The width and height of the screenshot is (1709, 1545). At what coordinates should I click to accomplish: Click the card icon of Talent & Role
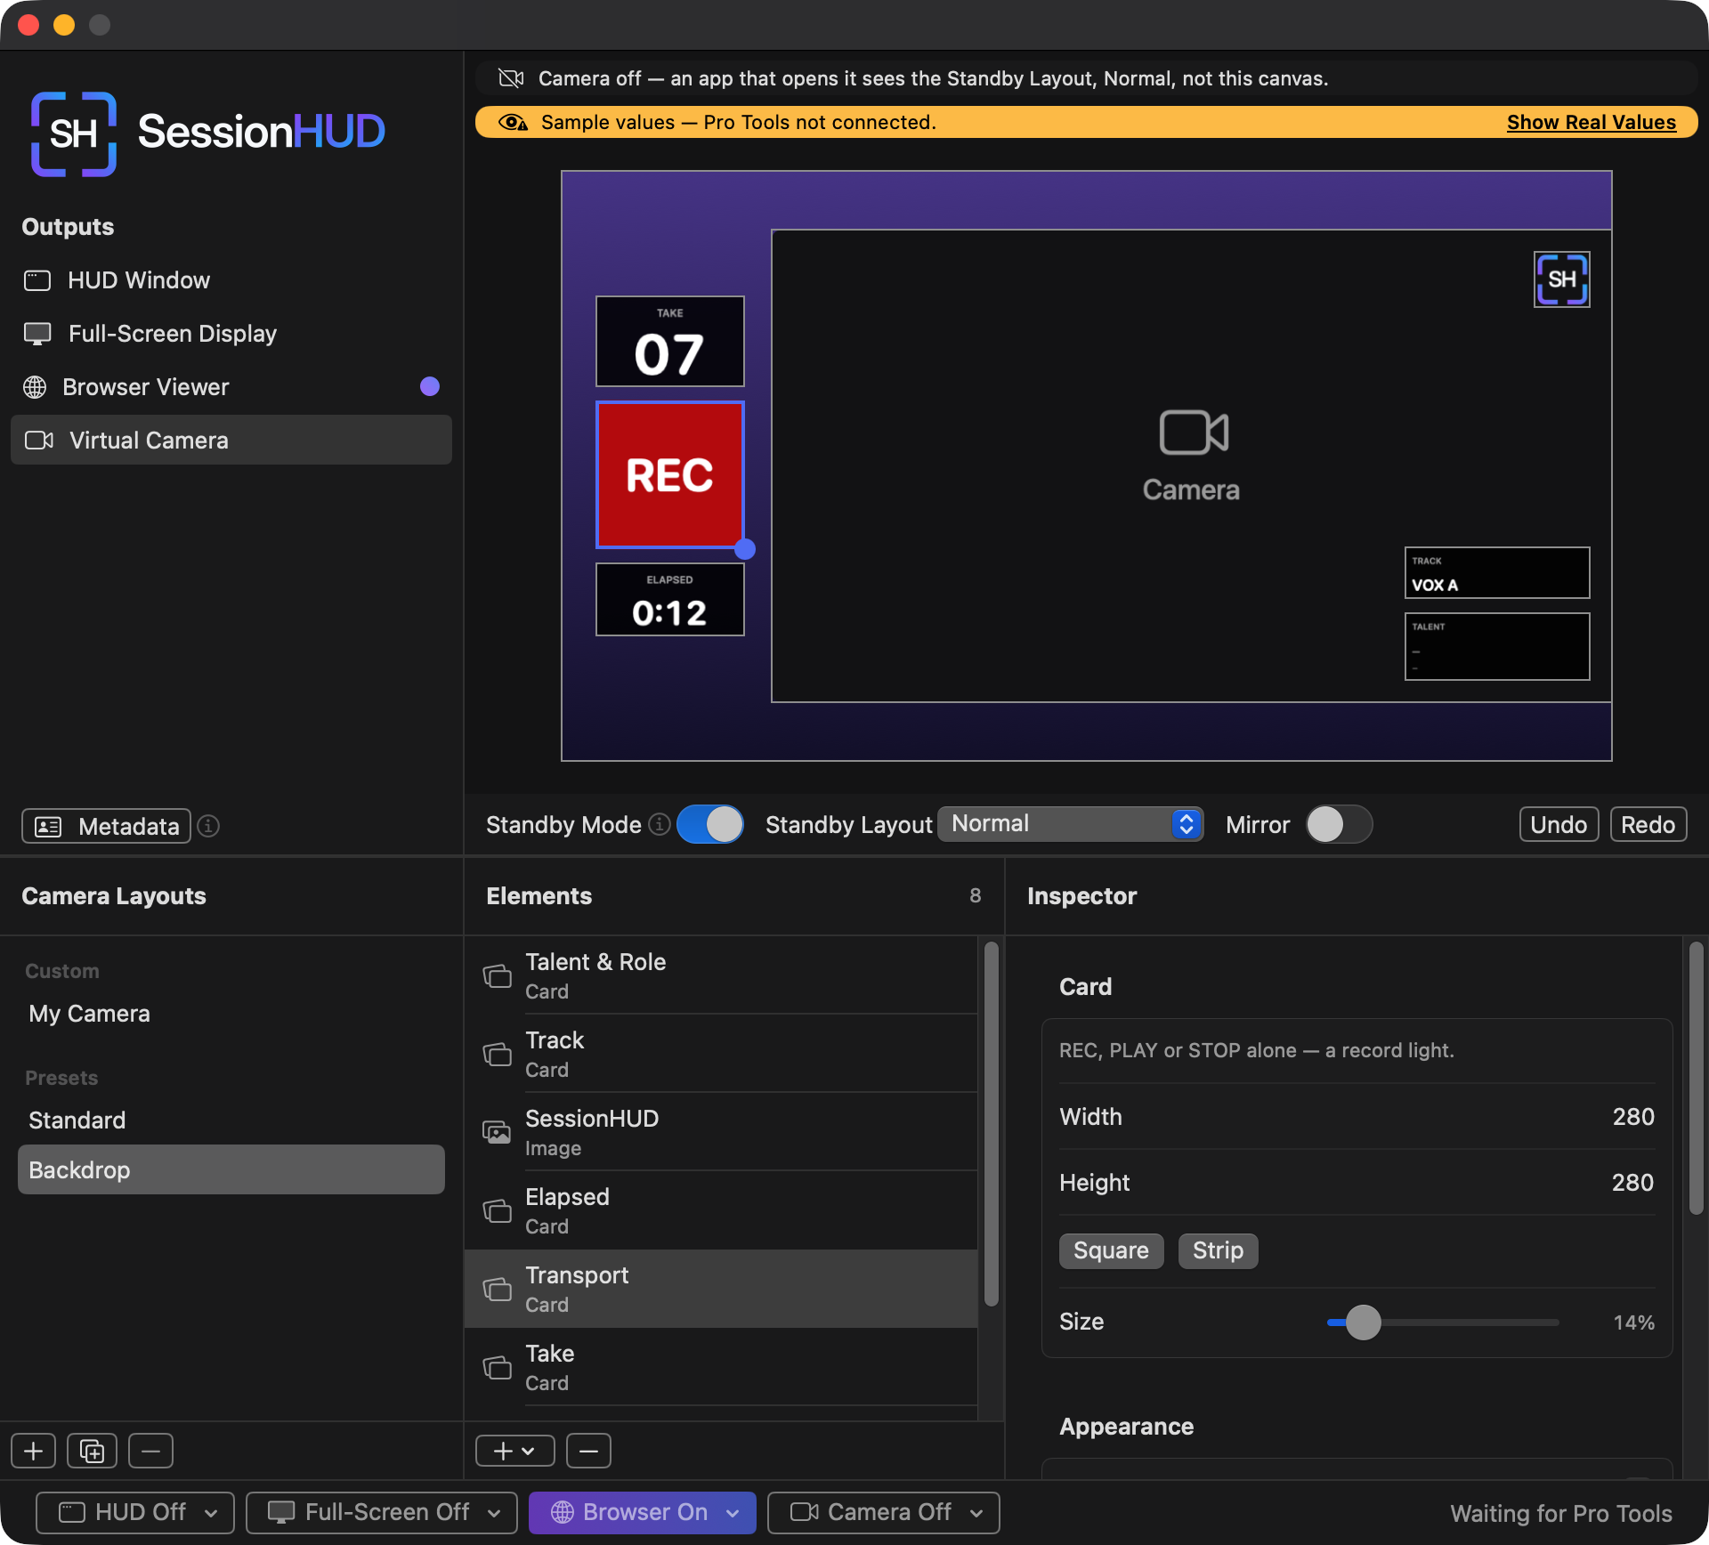click(x=497, y=976)
